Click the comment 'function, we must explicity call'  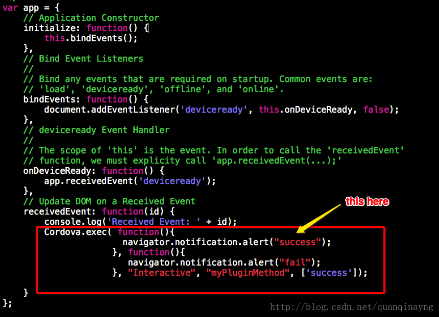pyautogui.click(x=183, y=161)
